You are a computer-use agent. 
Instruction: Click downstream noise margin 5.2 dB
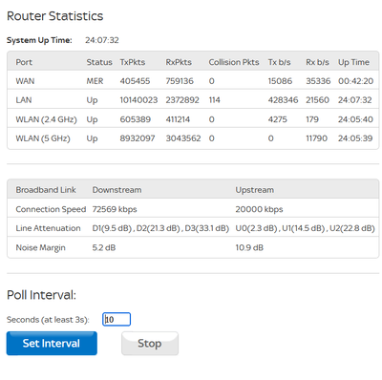click(x=104, y=247)
